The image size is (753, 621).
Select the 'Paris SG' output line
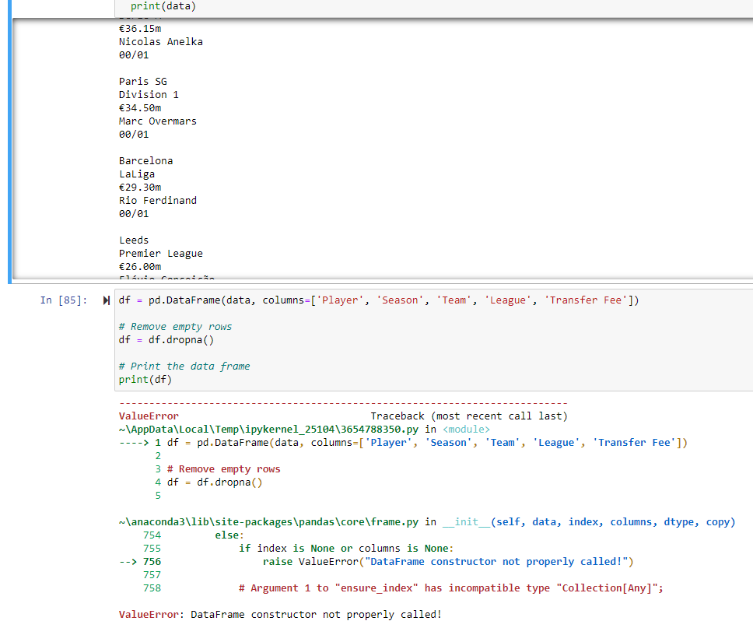pyautogui.click(x=142, y=82)
